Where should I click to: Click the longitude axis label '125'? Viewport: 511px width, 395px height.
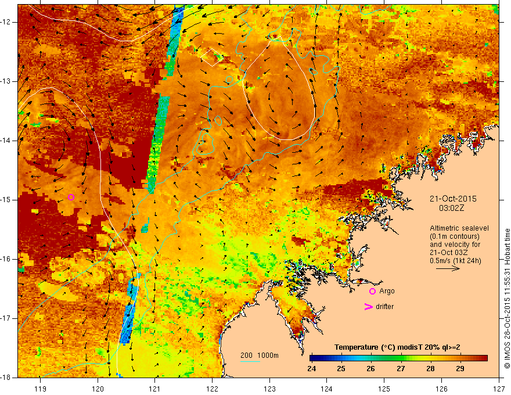384,389
